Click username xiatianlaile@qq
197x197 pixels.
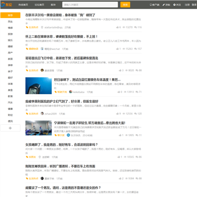(x=54, y=27)
